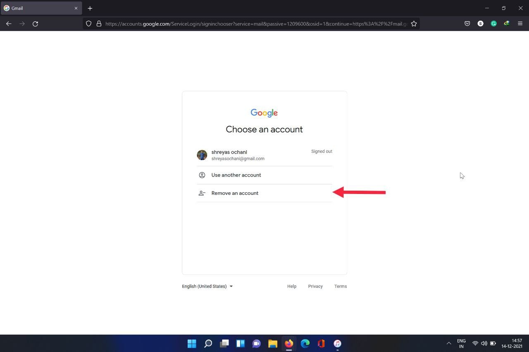The image size is (529, 352).
Task: Click the shreyas ochani profile picture
Action: coord(202,155)
